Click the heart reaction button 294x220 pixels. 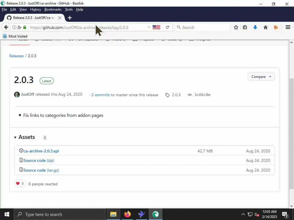(x=20, y=184)
